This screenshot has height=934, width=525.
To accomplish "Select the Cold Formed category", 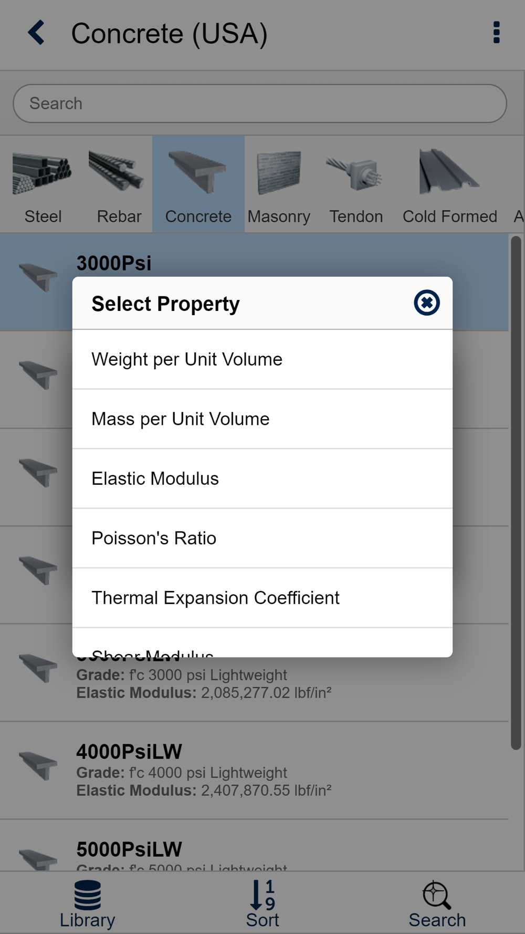I will coord(449,184).
